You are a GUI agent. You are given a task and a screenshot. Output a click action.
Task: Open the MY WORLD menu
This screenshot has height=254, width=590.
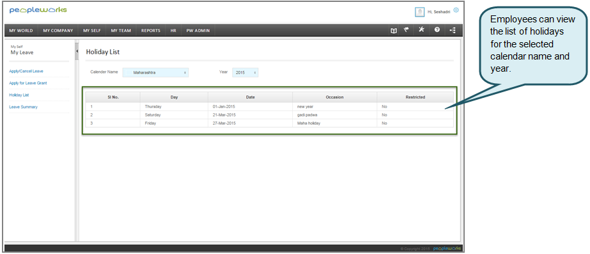tap(21, 31)
